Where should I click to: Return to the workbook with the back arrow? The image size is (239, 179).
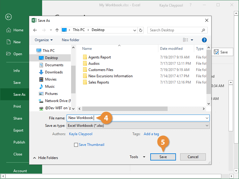8,17
